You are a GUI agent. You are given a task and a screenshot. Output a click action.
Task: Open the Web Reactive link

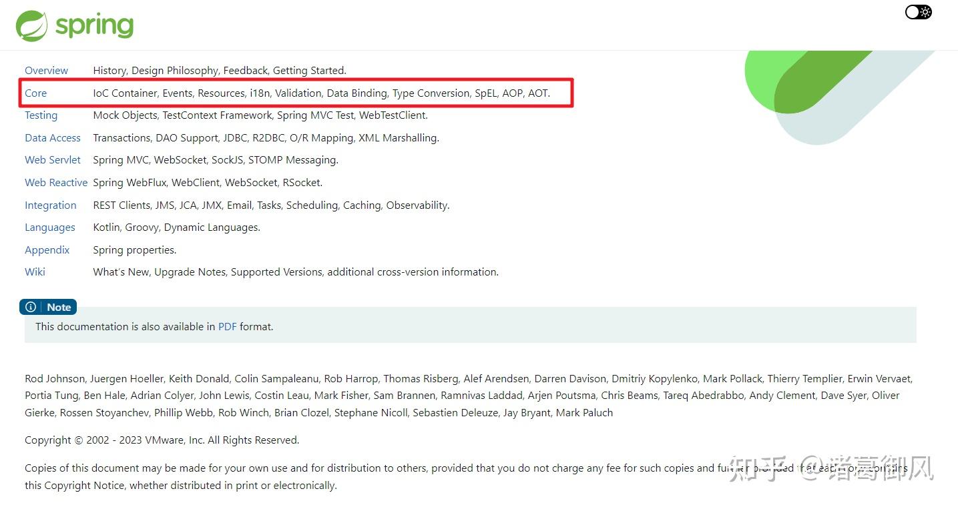coord(56,183)
